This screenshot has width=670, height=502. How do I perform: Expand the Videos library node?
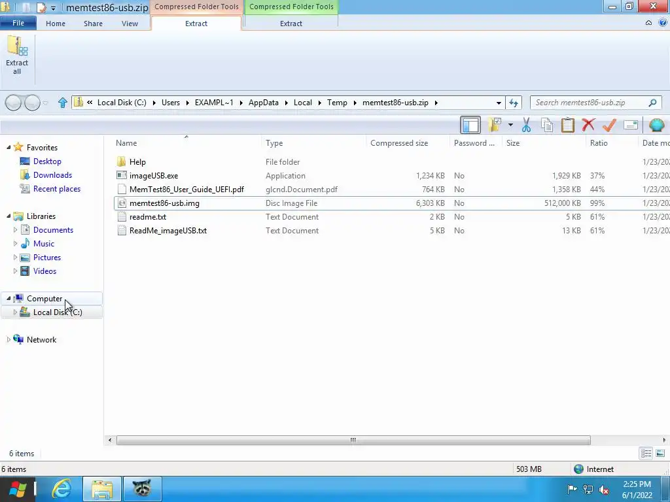tap(16, 271)
